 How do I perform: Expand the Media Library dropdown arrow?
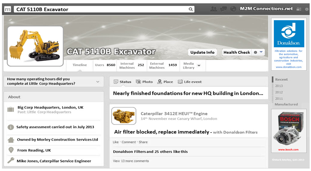tap(199, 66)
